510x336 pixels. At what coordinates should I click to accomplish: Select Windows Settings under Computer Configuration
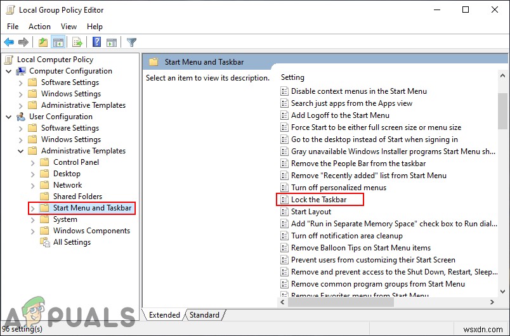(71, 94)
